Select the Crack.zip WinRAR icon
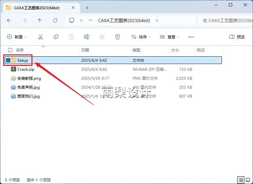 13,69
